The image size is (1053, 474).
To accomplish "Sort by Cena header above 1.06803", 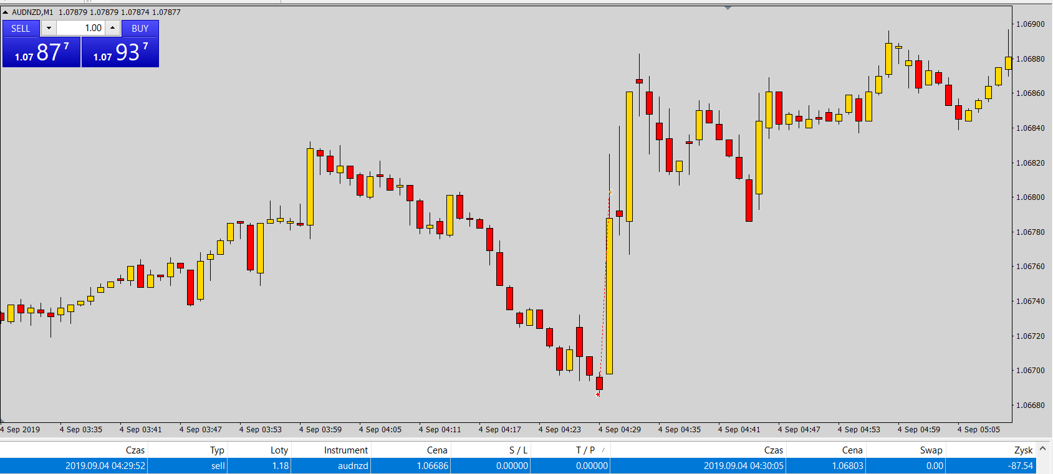I will [826, 450].
